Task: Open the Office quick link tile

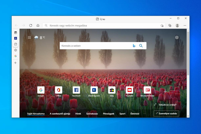Action: 59,92
